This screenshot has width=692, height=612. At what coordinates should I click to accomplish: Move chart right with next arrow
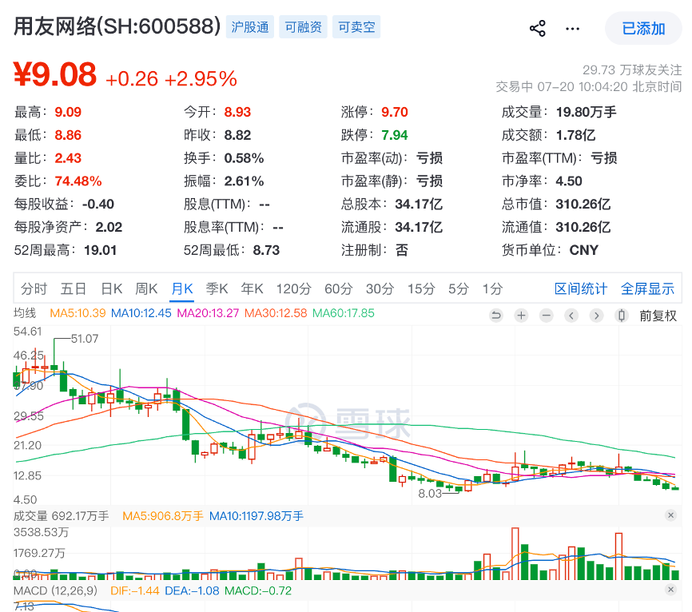point(597,316)
